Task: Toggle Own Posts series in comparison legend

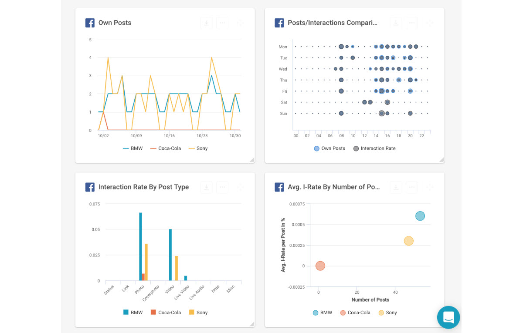Action: click(329, 148)
